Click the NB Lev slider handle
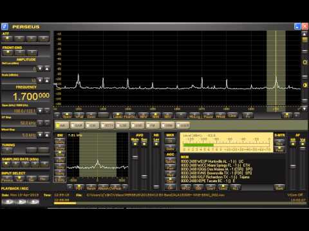Screen dimensions: 309x231 tap(156, 187)
